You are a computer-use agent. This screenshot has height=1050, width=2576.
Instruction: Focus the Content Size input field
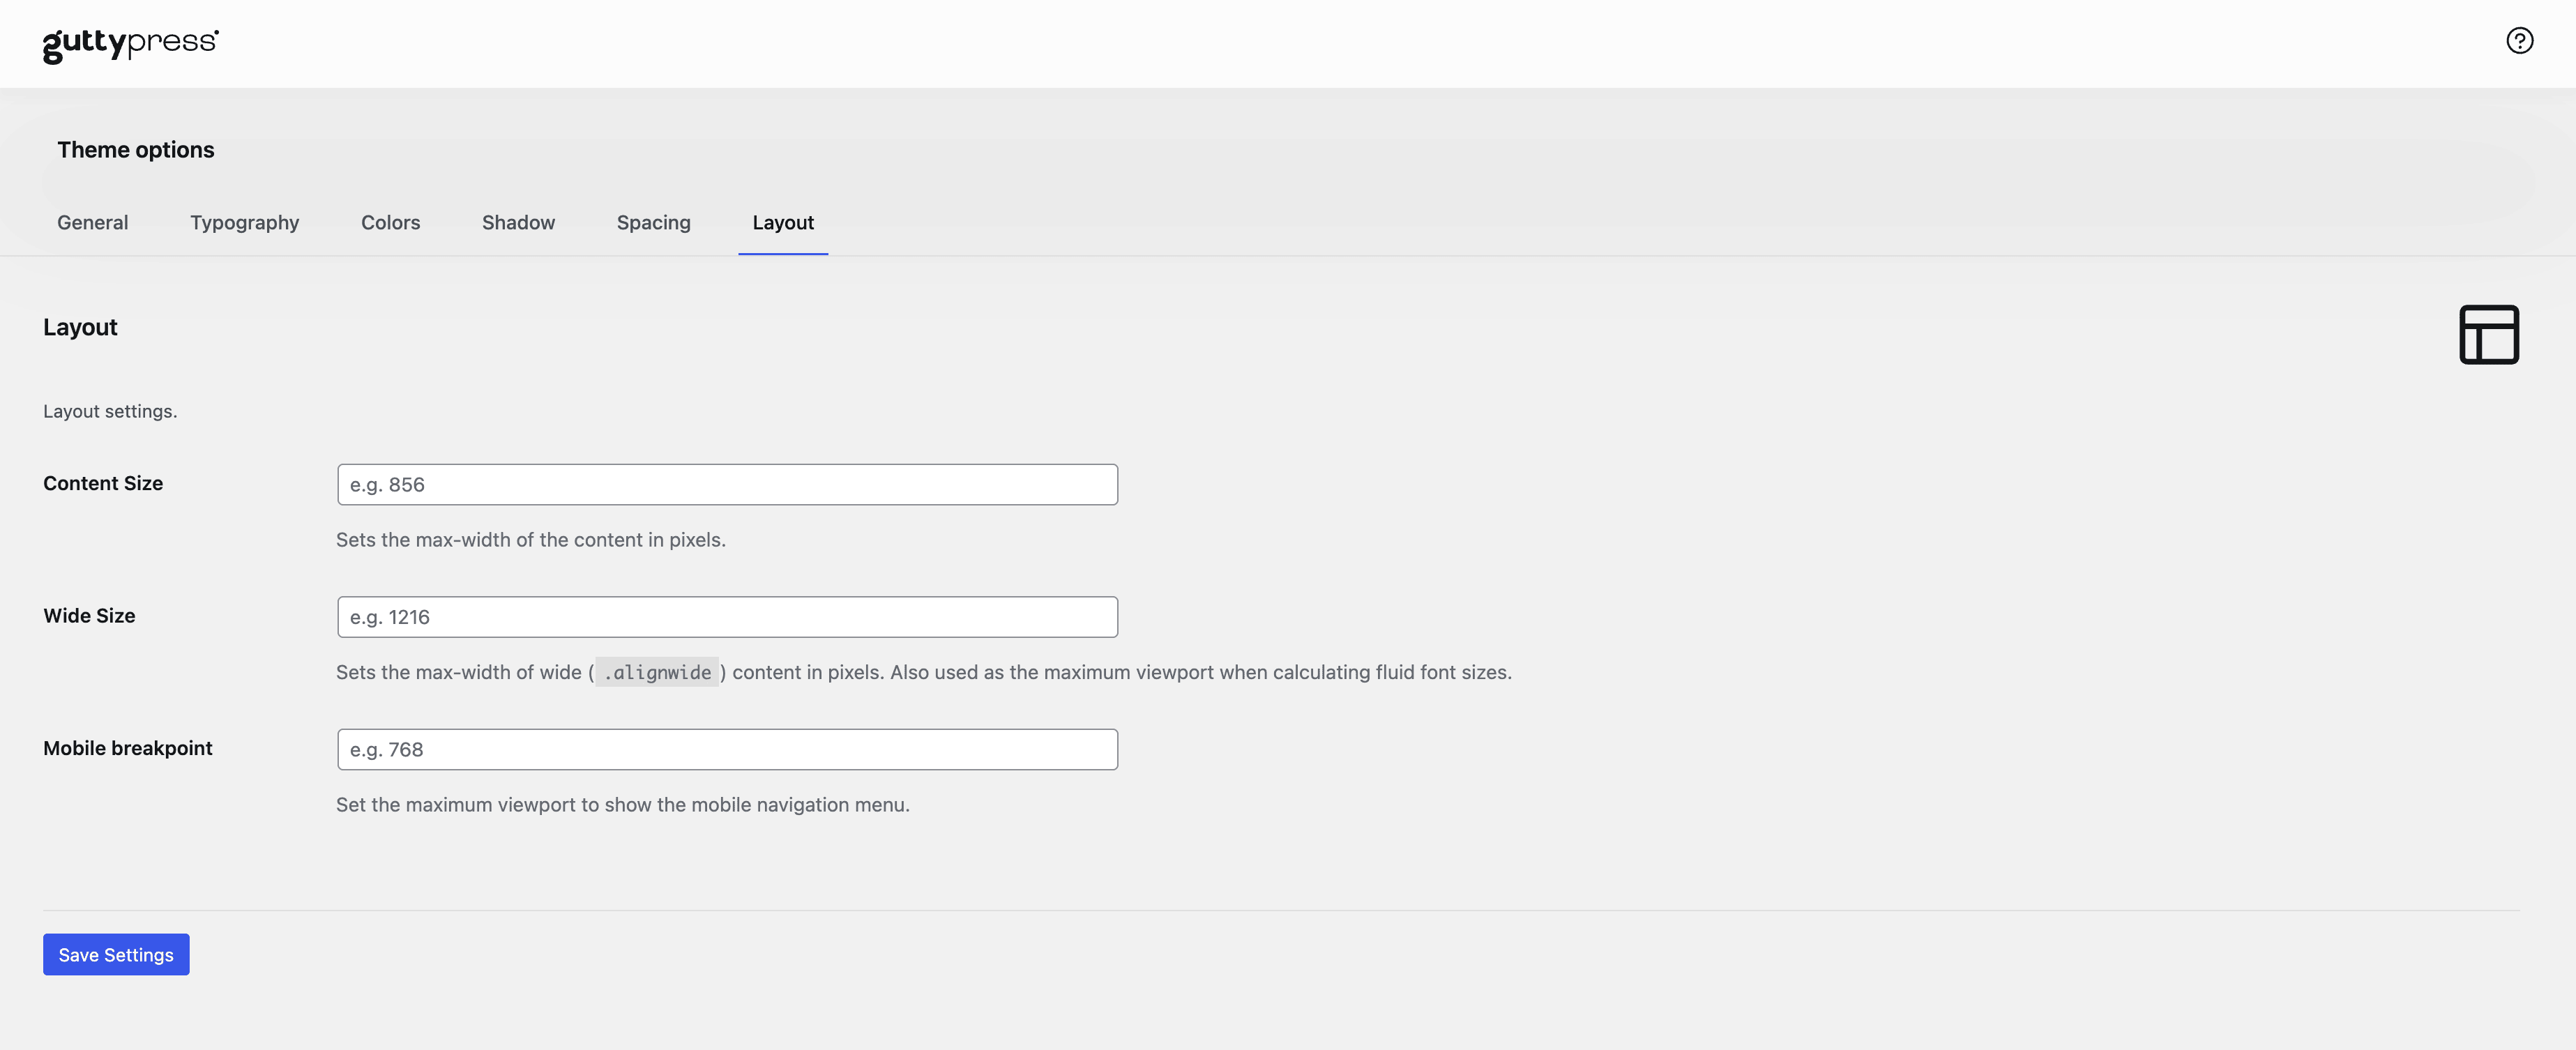[x=727, y=484]
